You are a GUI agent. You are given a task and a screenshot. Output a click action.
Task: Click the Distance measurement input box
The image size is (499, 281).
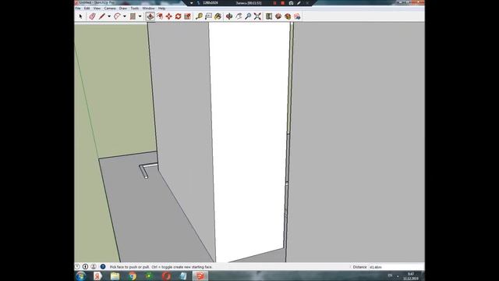click(x=395, y=267)
